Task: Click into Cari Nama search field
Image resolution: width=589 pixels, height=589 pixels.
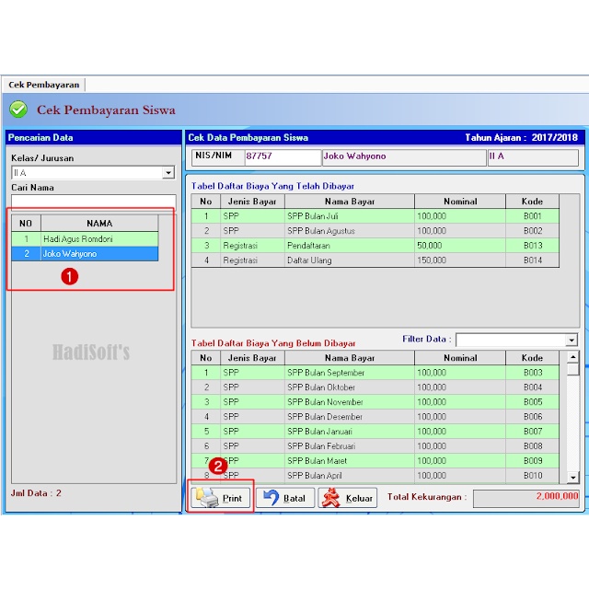Action: point(92,201)
